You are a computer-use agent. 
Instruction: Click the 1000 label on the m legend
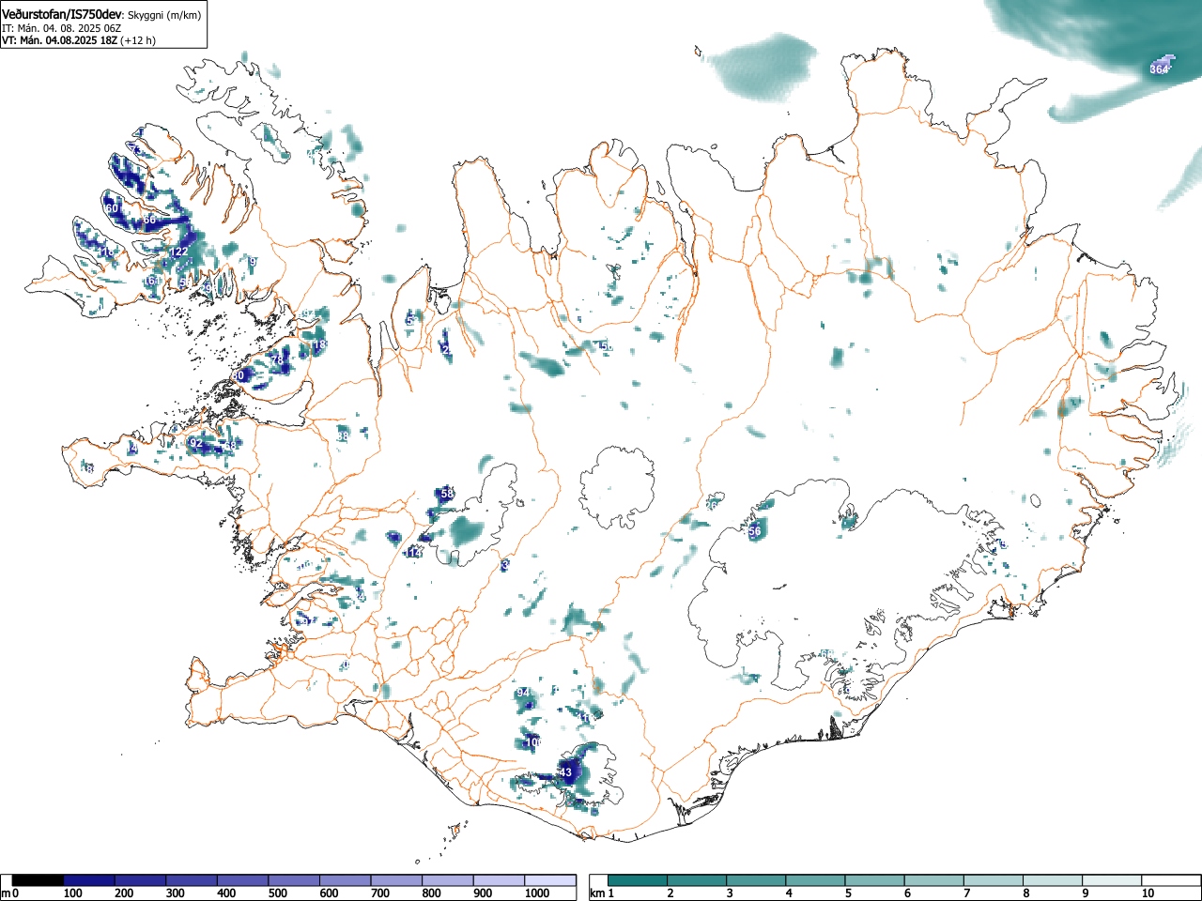536,893
